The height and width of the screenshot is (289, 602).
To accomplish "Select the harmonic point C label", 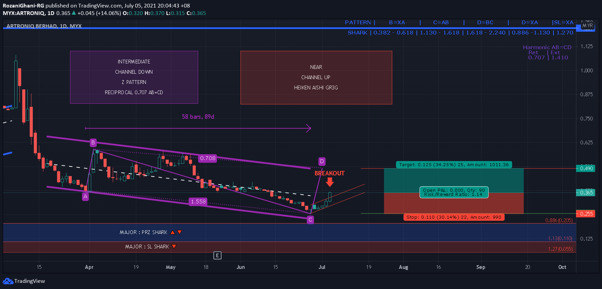I will click(x=310, y=220).
